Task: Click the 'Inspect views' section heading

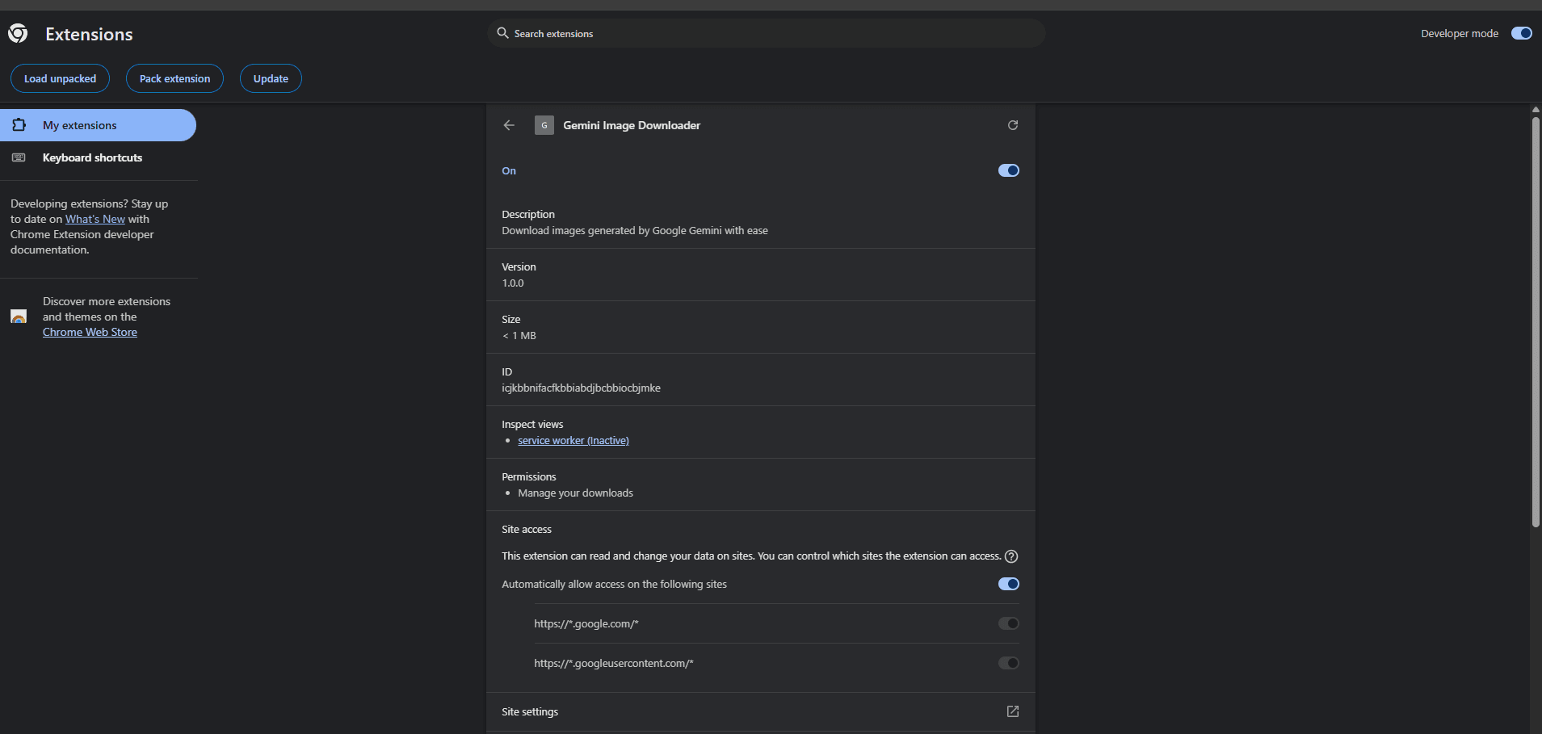Action: (x=532, y=424)
